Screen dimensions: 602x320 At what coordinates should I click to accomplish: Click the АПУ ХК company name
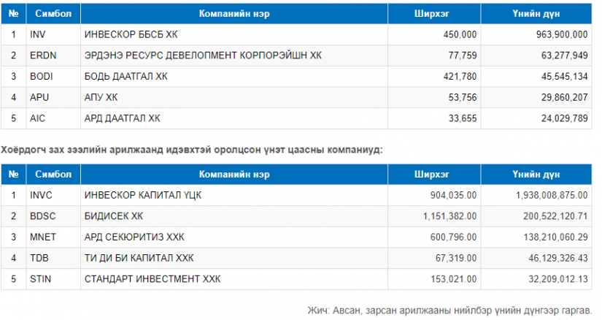pyautogui.click(x=101, y=97)
